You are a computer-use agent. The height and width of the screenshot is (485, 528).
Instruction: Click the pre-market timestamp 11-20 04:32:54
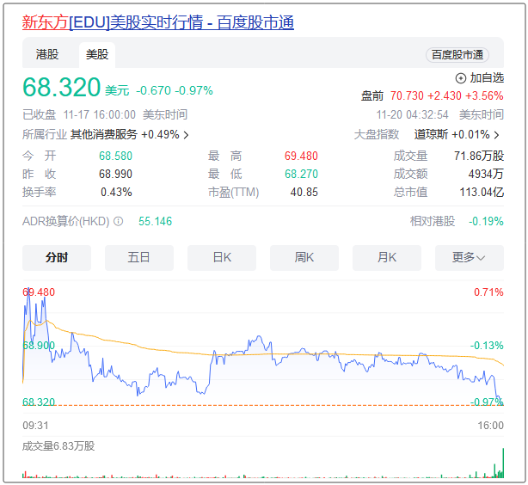(412, 115)
